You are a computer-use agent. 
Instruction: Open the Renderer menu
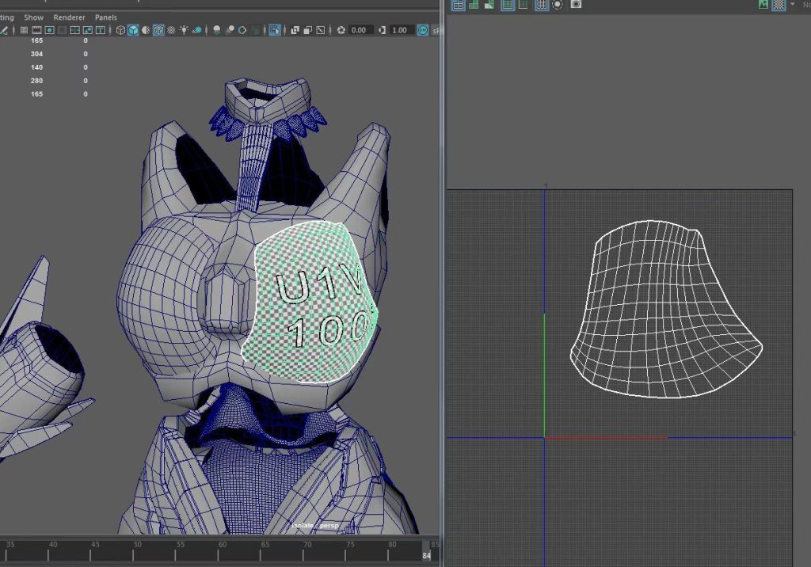pyautogui.click(x=70, y=17)
